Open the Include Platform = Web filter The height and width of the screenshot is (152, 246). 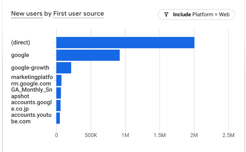pos(196,14)
